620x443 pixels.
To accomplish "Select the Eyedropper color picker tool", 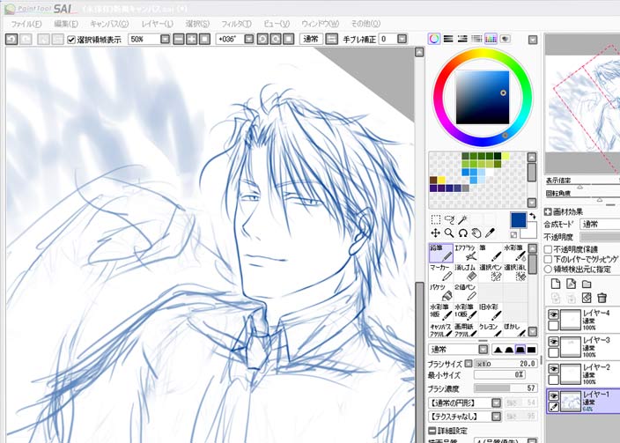I will pyautogui.click(x=490, y=233).
